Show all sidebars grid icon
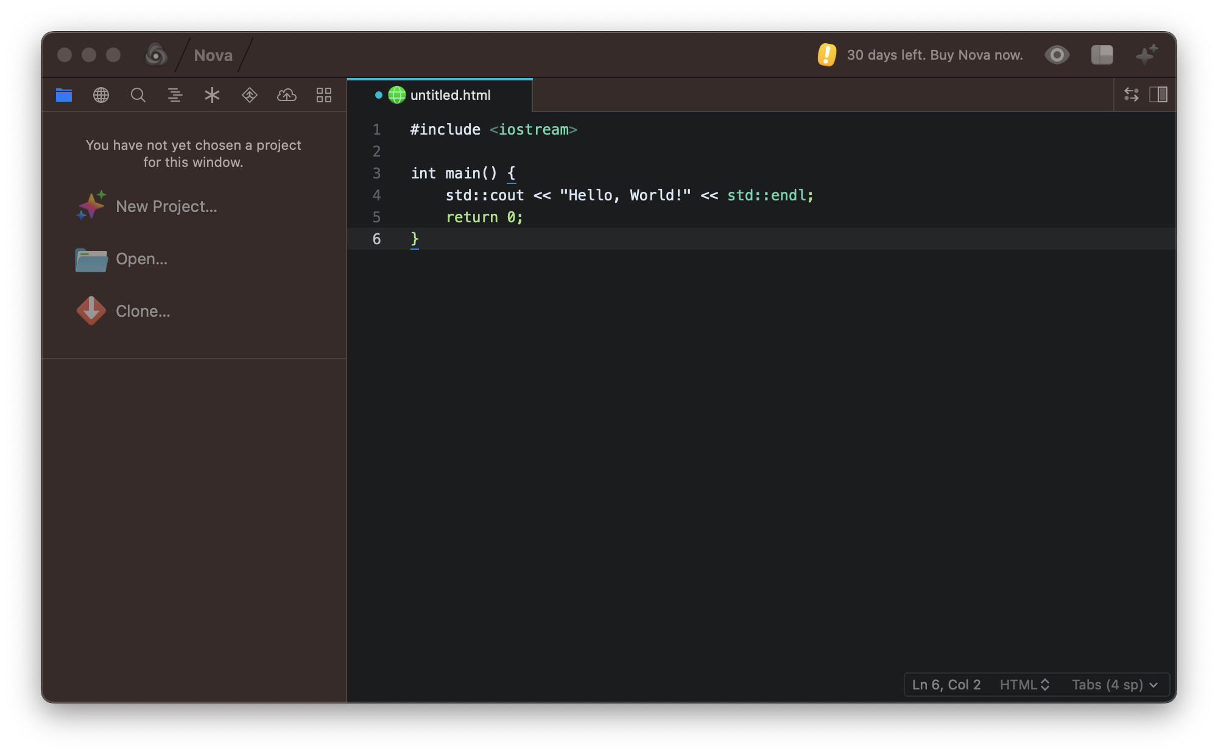Screen dimensions: 1218x754 [x=324, y=95]
